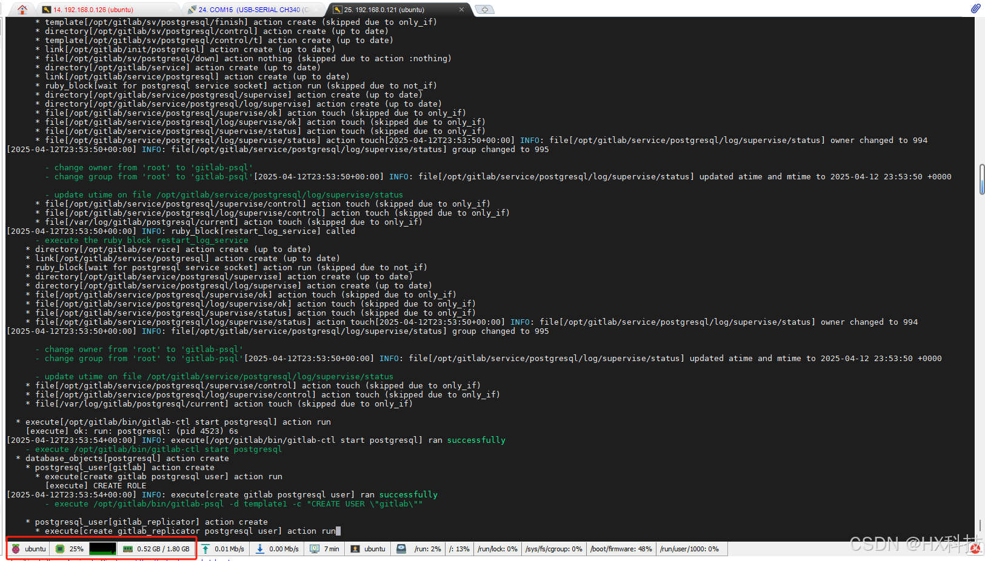The width and height of the screenshot is (985, 561).
Task: Switch to tab 24. COM15 USB-SERIAL CH340
Action: point(255,10)
